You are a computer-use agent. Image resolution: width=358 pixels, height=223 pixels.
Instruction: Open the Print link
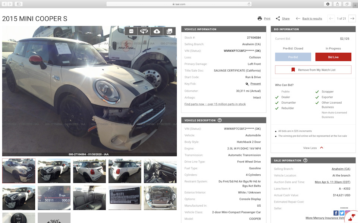pos(267,19)
